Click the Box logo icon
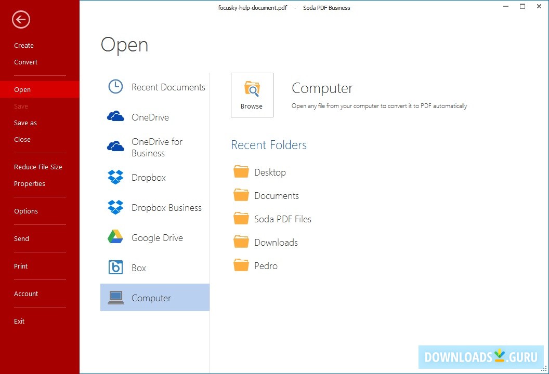Image resolution: width=549 pixels, height=374 pixels. point(115,268)
